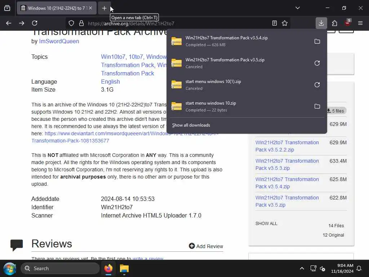Image resolution: width=369 pixels, height=277 pixels.
Task: Download Win21H2to7 Pack v3.5.4.zip from list
Action: coord(287,183)
